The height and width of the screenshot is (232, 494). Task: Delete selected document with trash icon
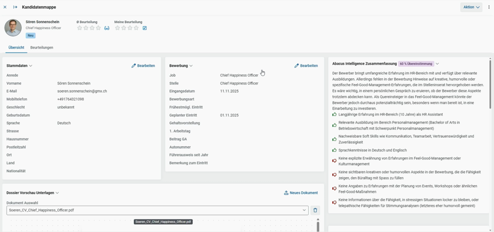point(315,210)
